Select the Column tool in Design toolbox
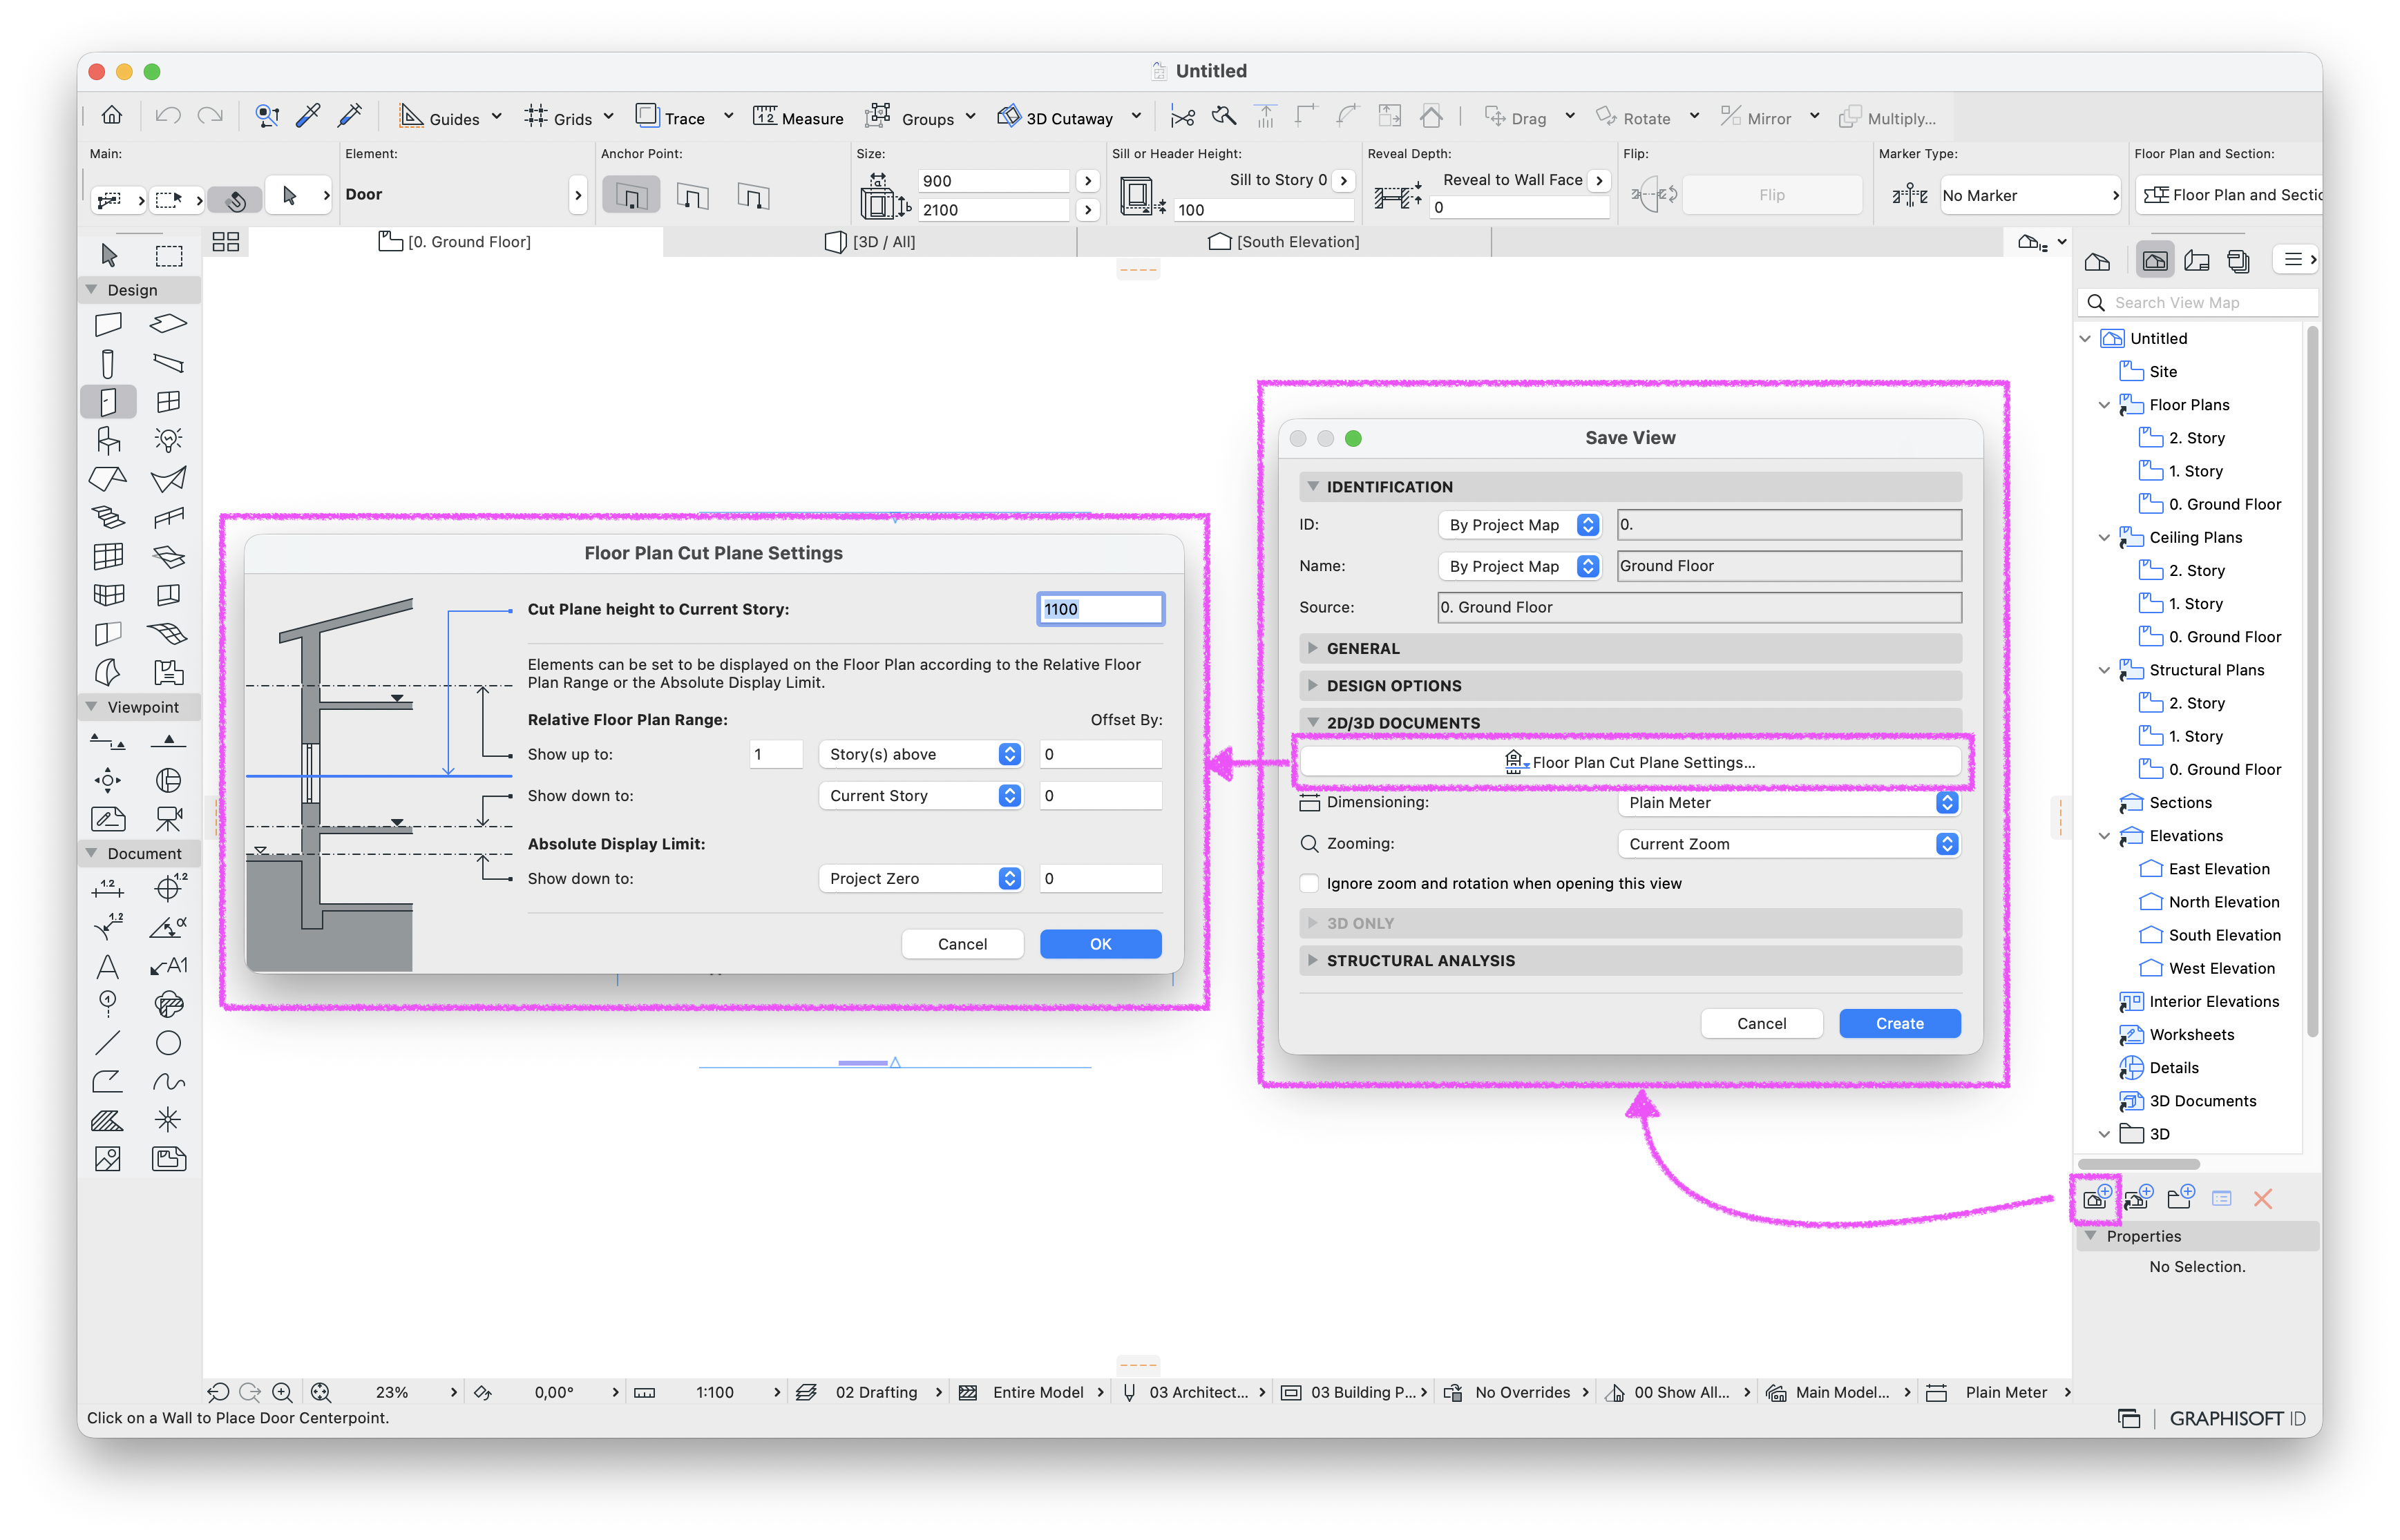Viewport: 2400px width, 1540px height. (108, 363)
